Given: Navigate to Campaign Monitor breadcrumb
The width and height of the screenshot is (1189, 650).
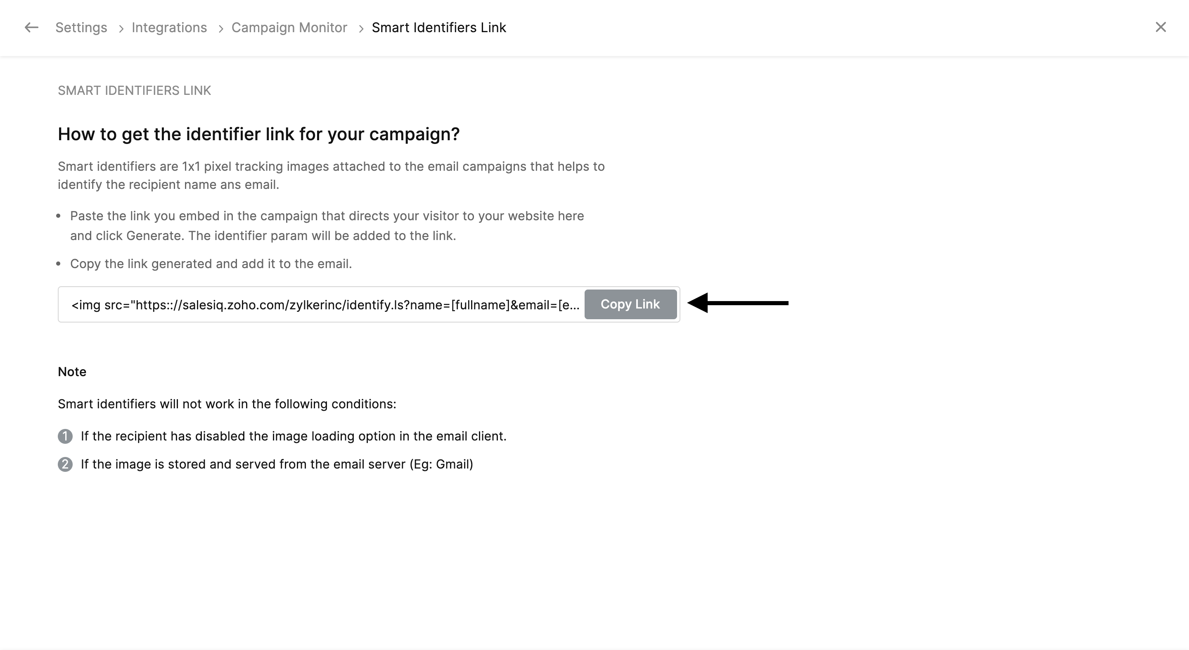Looking at the screenshot, I should click(289, 28).
